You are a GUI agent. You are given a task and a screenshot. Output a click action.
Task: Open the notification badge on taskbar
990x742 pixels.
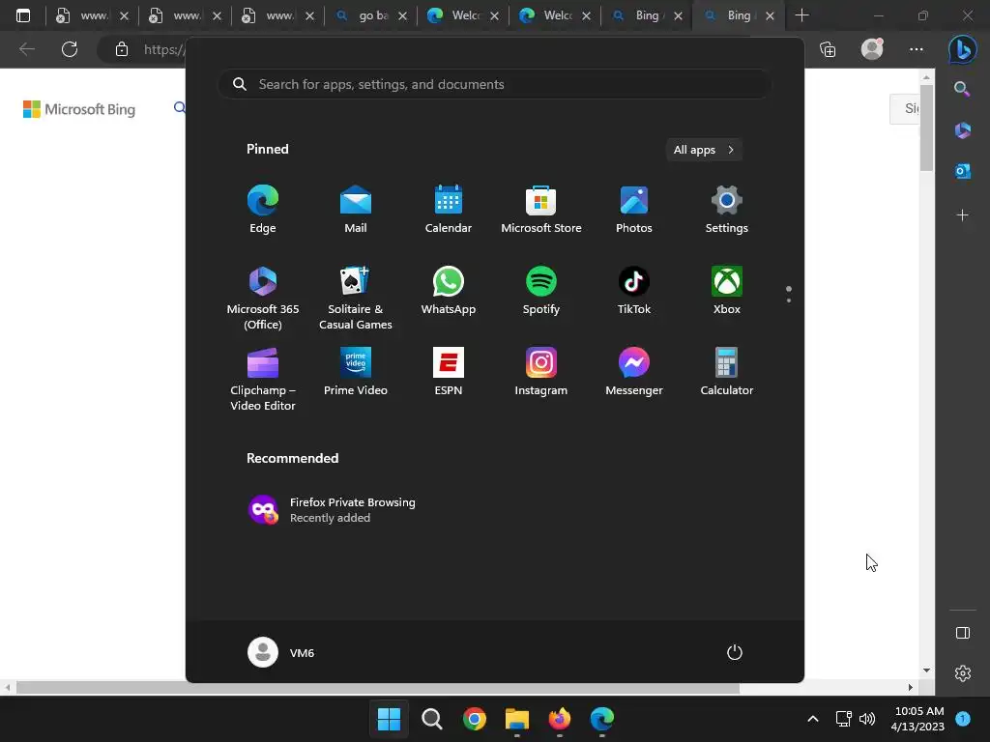coord(963,719)
